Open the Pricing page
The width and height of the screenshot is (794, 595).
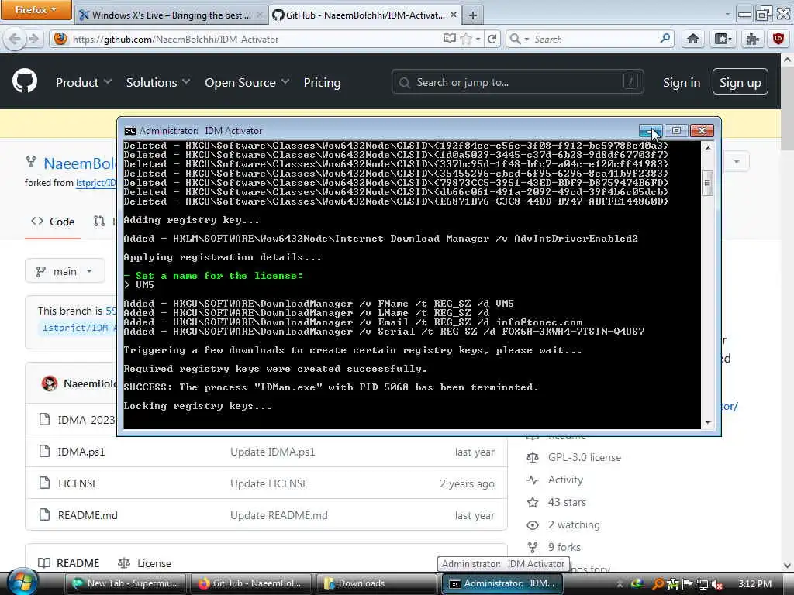tap(322, 82)
